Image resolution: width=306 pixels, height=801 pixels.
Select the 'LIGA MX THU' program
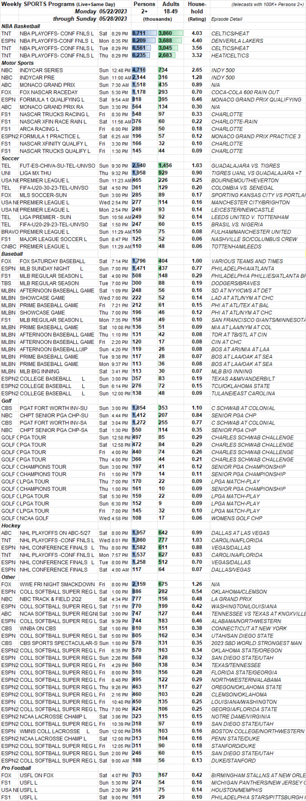click(x=37, y=173)
